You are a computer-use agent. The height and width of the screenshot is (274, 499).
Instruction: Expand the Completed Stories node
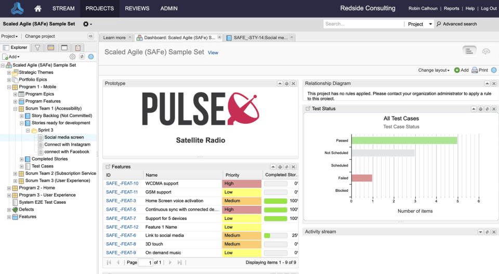tap(22, 159)
